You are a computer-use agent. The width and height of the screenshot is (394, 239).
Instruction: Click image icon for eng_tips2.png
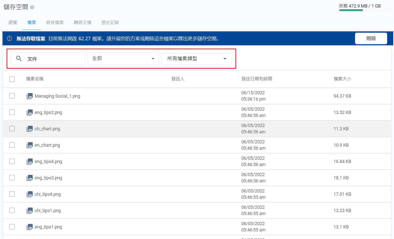pyautogui.click(x=30, y=112)
